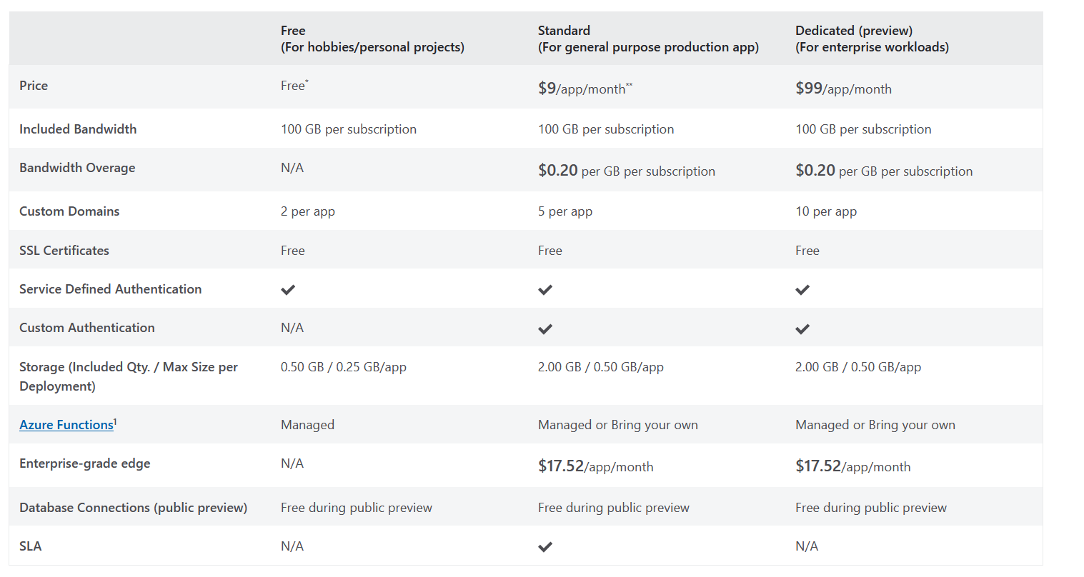The width and height of the screenshot is (1084, 577).
Task: Select the Standard plan column header
Action: pos(647,39)
